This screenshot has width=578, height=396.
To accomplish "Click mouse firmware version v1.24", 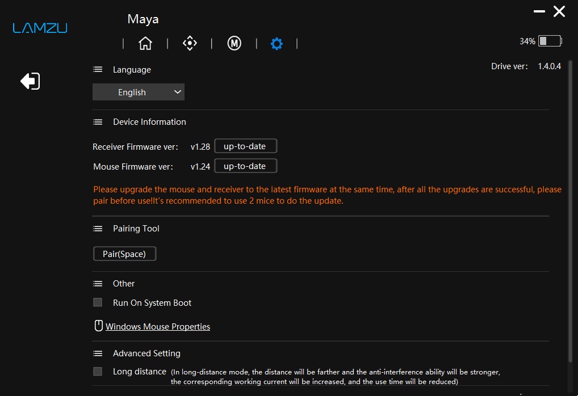I will pos(200,166).
